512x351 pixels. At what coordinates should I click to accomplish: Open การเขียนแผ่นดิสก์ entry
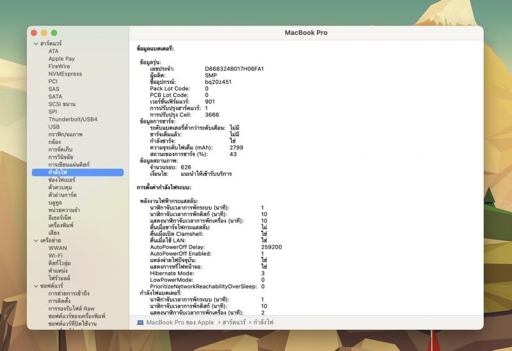[x=69, y=165]
